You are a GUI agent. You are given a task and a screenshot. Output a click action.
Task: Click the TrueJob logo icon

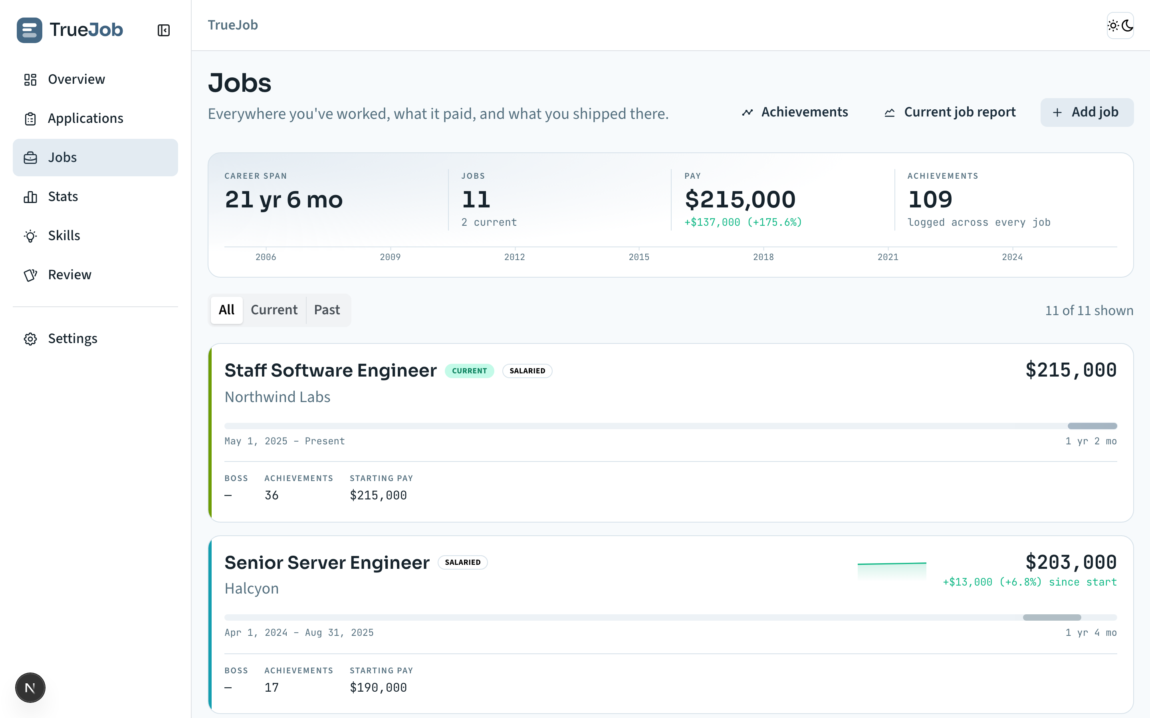30,30
